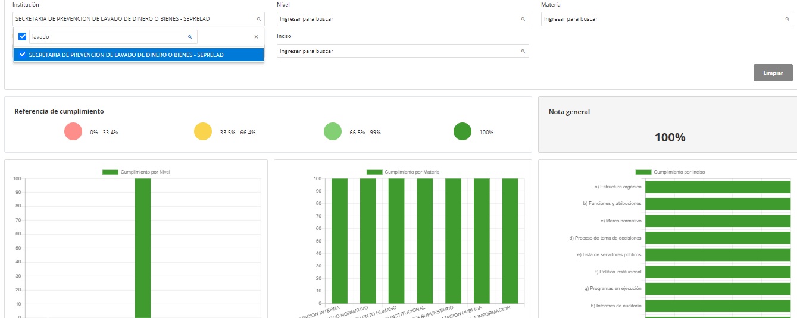
Task: Click the red 0% - 33.4% reference circle
Action: click(73, 131)
